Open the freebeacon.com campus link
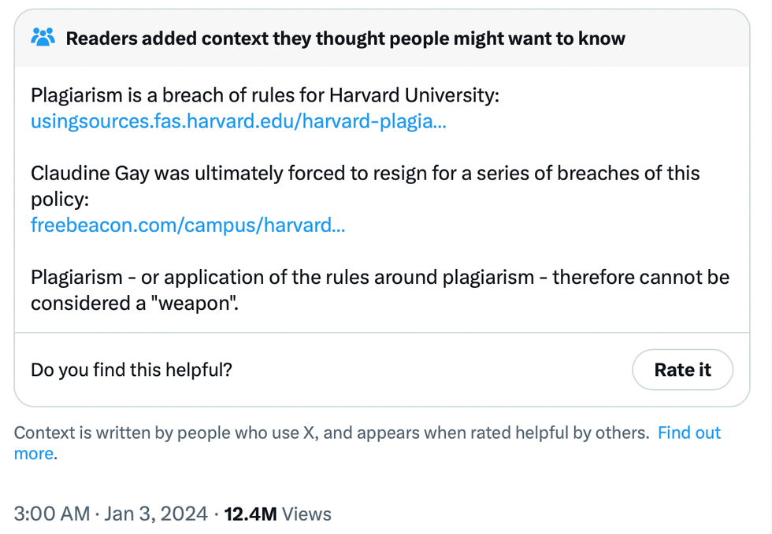Screen dimensions: 772x534 pos(187,226)
